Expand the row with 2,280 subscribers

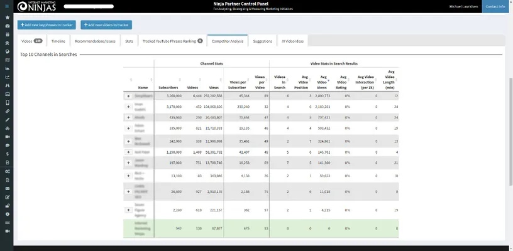coord(128,210)
